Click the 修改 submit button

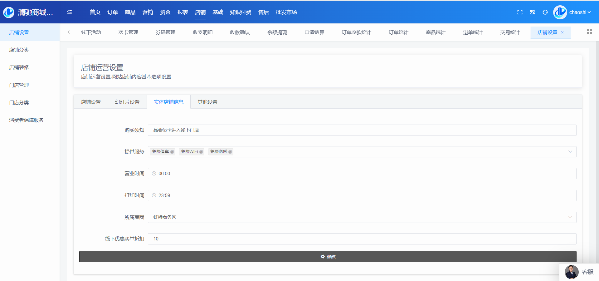(x=328, y=257)
